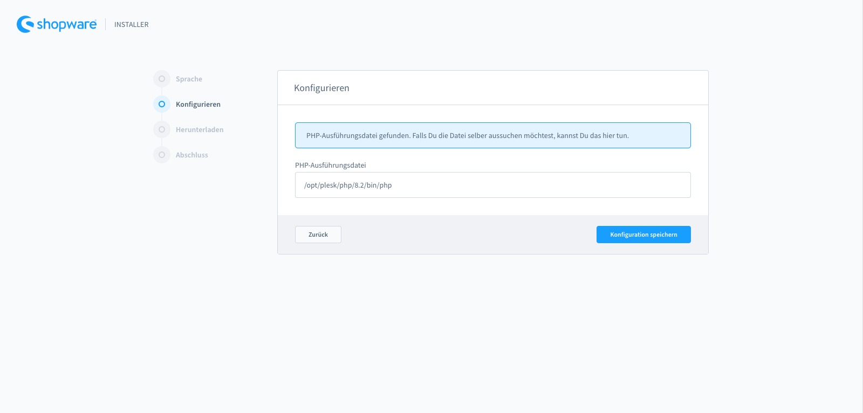Select the Herunterladen step circle
The width and height of the screenshot is (863, 413).
point(162,129)
